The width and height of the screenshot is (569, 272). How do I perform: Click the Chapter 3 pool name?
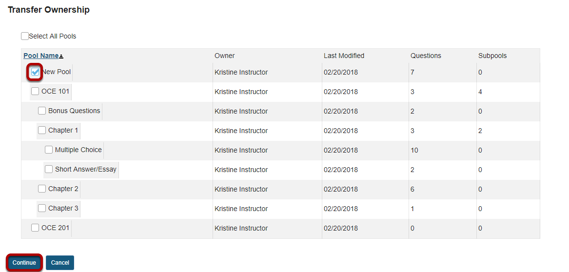(63, 208)
